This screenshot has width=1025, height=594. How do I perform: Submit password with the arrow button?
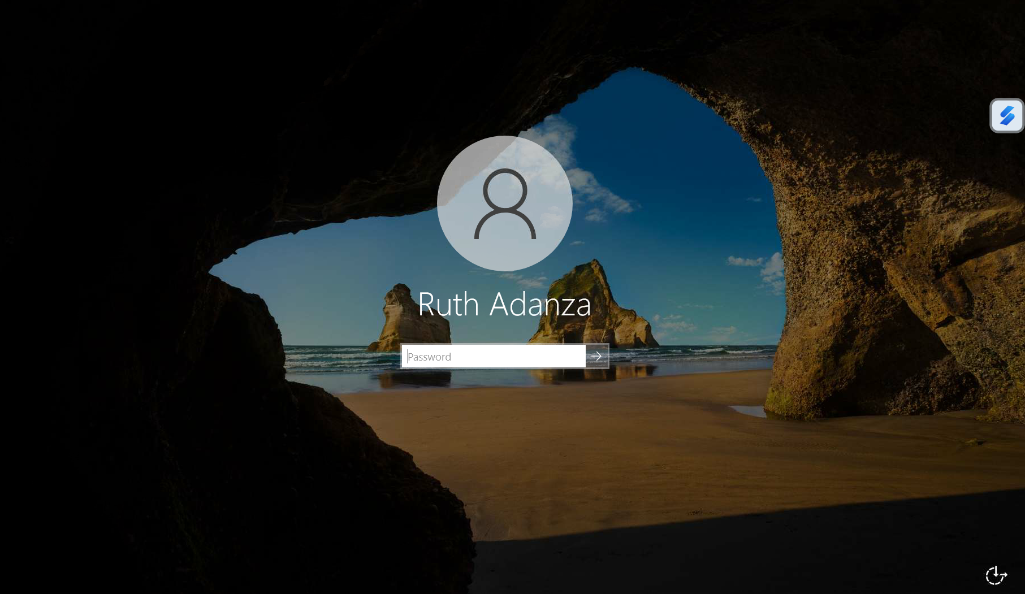[x=597, y=356]
